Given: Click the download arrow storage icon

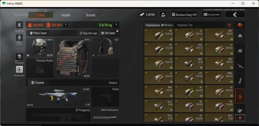Looking at the screenshot, I should pyautogui.click(x=19, y=37).
